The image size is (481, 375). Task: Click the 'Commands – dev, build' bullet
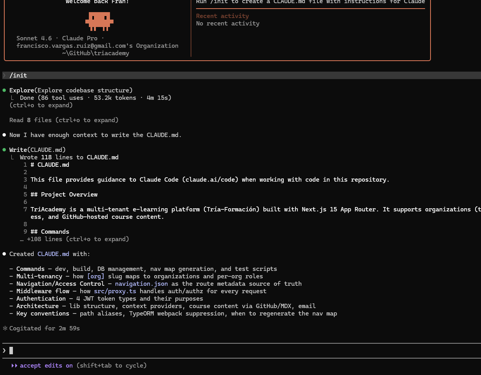[x=143, y=269]
